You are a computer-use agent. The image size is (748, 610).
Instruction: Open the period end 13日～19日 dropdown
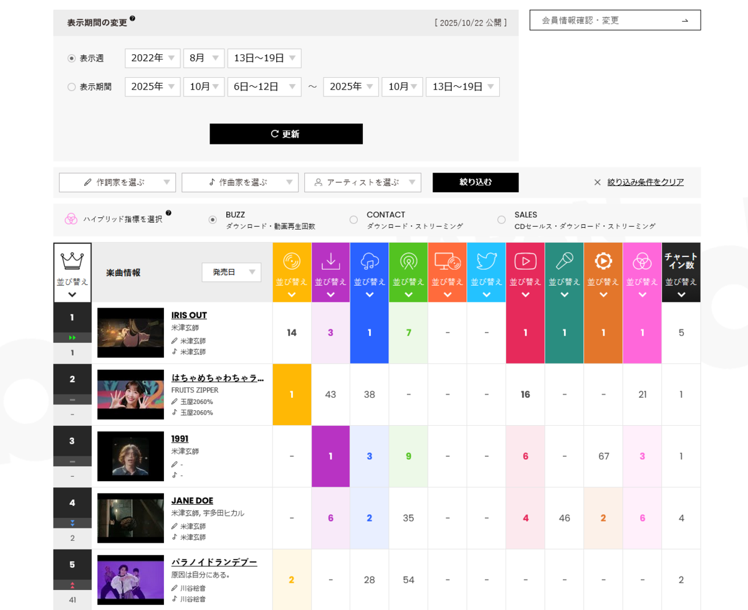click(x=463, y=87)
